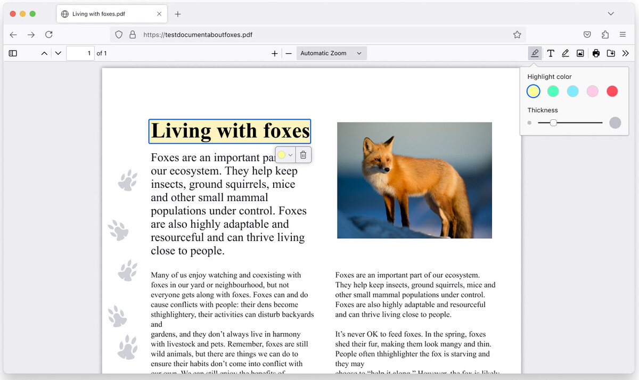Select highlighted heading Living with foxes
This screenshot has width=639, height=380.
pyautogui.click(x=230, y=131)
